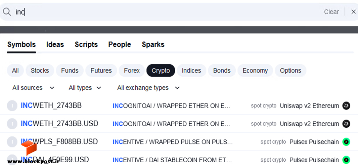
Task: Switch to the Ideas tab
Action: [55, 44]
